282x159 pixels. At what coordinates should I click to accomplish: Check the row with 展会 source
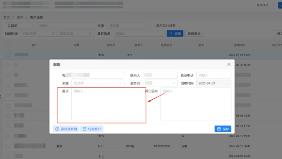8,146
